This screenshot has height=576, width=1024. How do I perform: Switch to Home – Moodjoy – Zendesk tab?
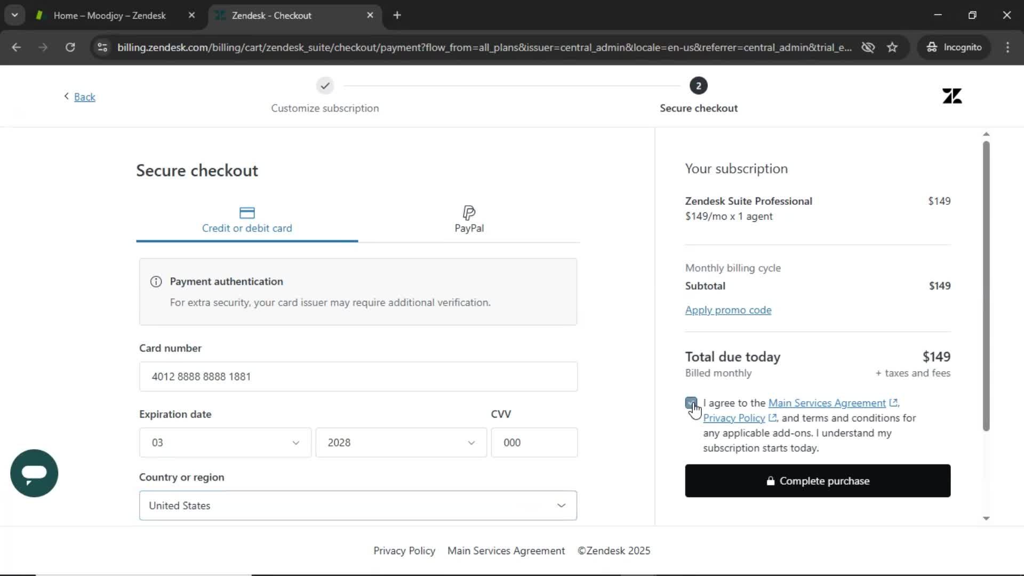110,15
